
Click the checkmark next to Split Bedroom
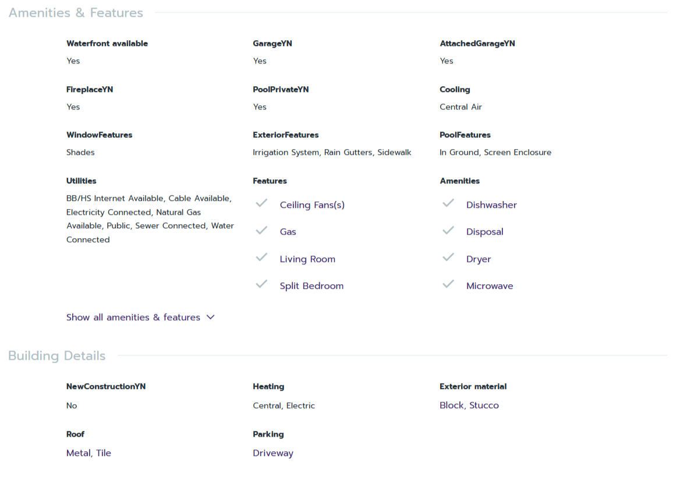click(x=262, y=284)
